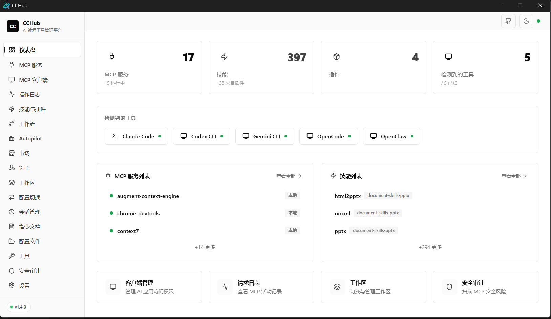Screen dimensions: 551x319
Task: Expand the +394 更多 skills list
Action: pyautogui.click(x=430, y=247)
